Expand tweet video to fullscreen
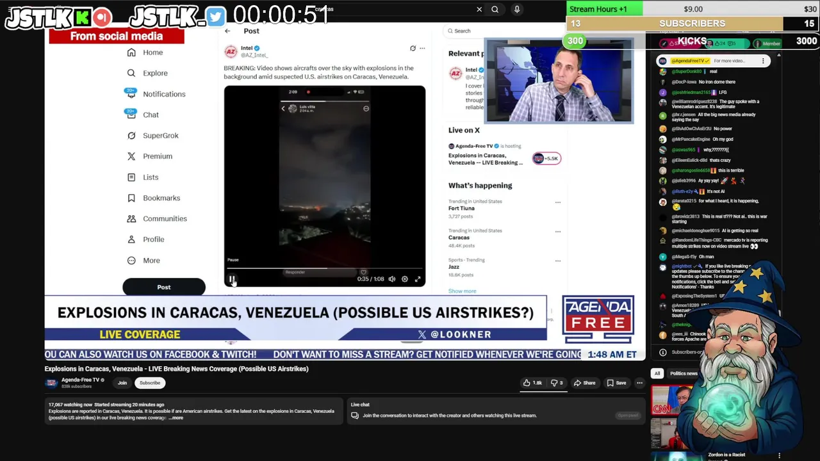 coord(418,279)
